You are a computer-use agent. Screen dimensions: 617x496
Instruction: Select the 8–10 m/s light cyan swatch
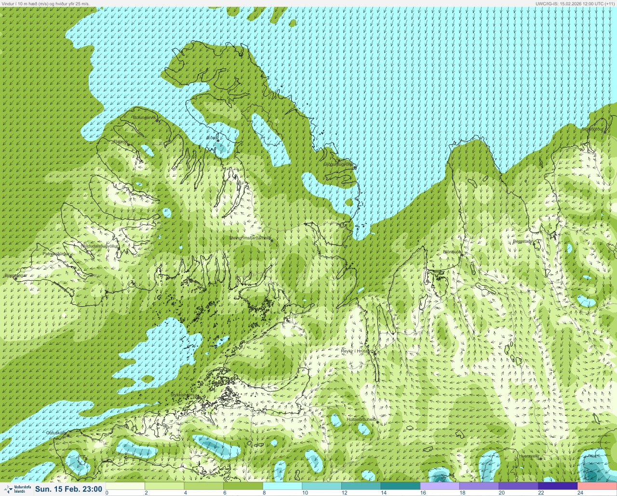(282, 486)
